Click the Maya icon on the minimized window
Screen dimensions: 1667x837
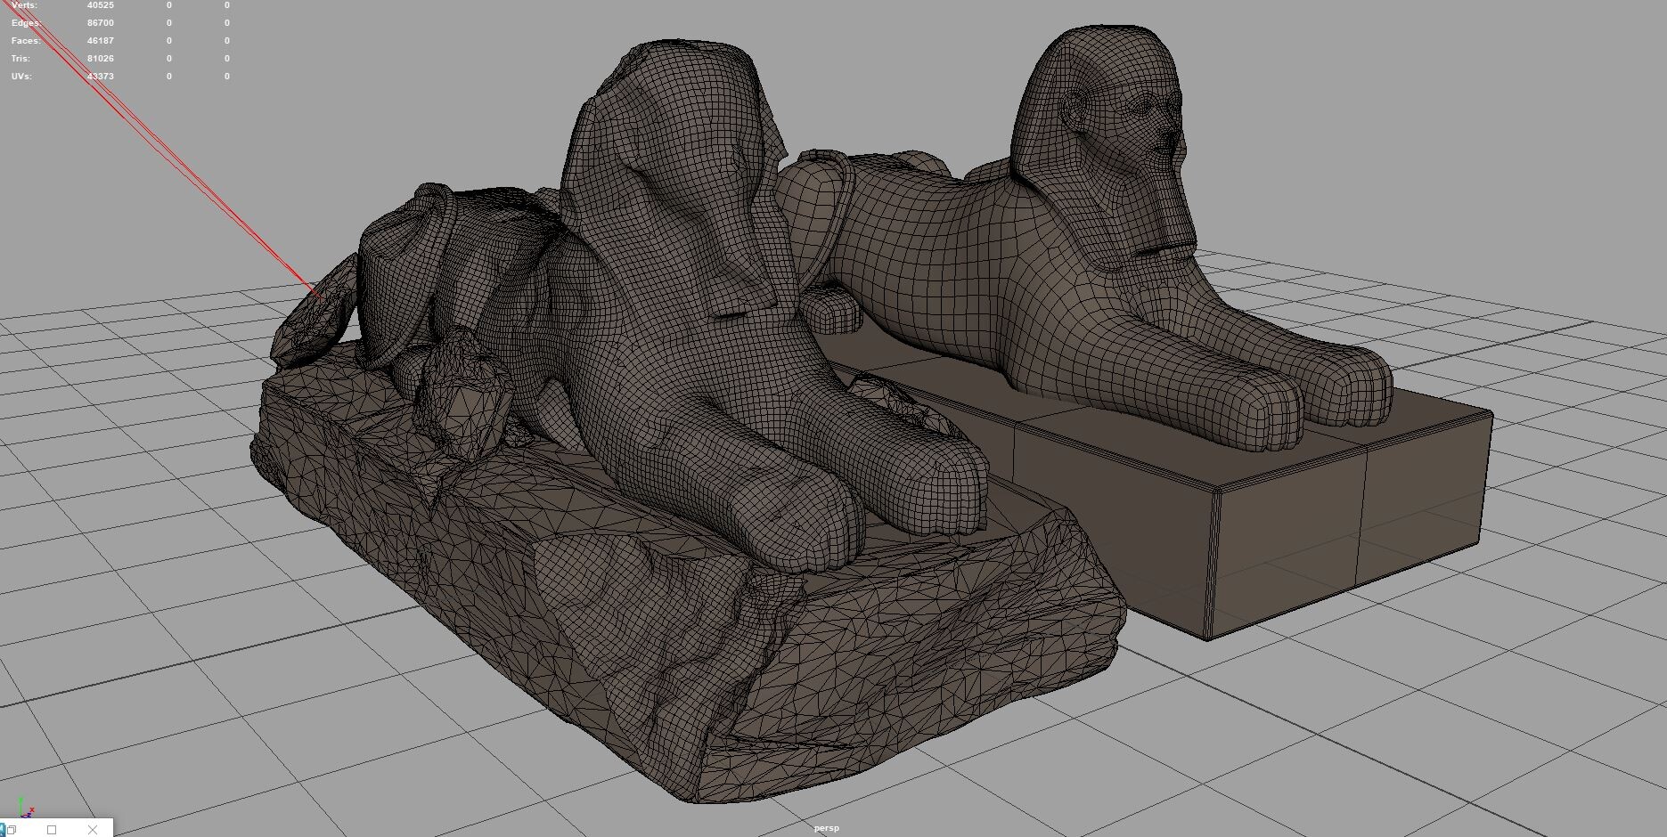(3, 830)
